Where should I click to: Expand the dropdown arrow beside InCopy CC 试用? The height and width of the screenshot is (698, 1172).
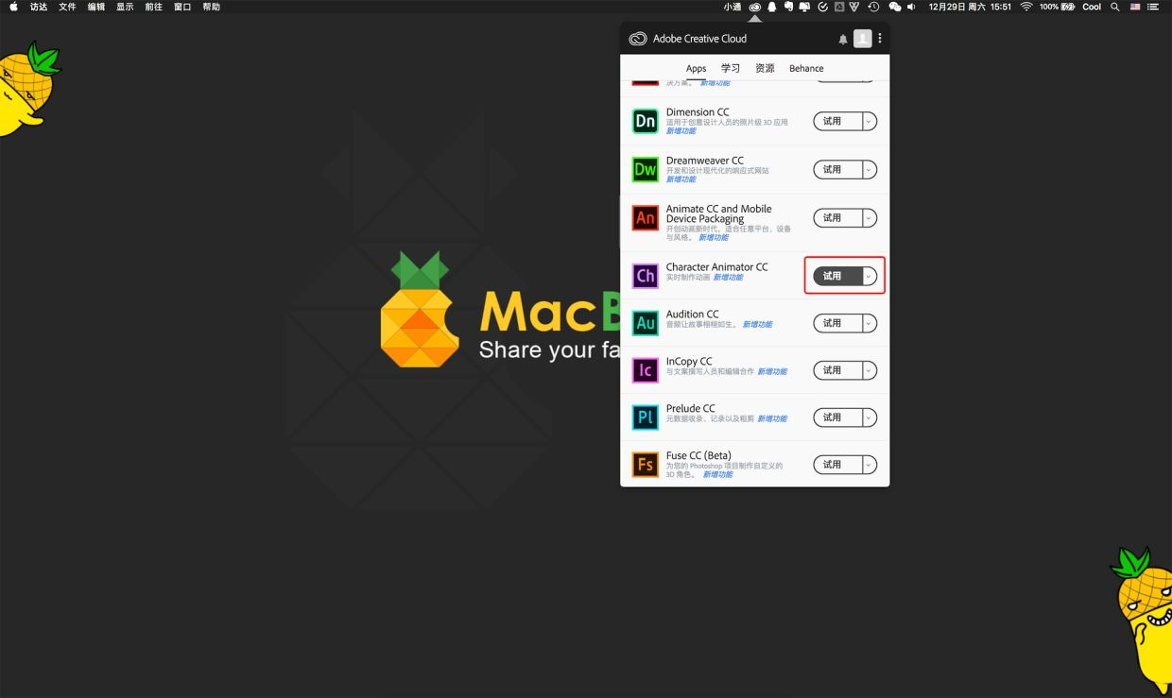[x=870, y=370]
